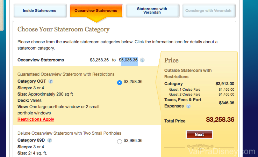Click the Total Price amount $3,258.36
Screen dimensions: 258x157
click(x=220, y=120)
